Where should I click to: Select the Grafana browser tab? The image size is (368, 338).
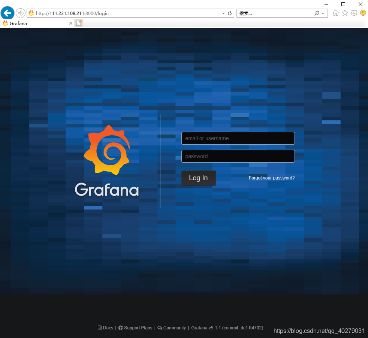coord(37,23)
